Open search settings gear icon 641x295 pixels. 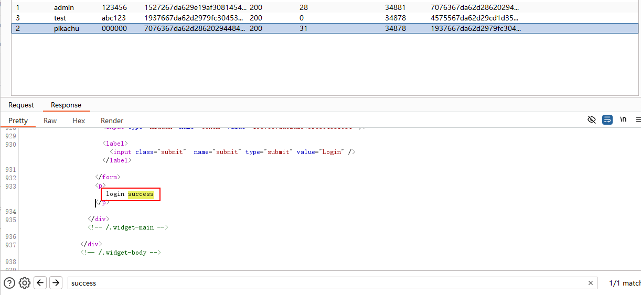click(x=25, y=283)
